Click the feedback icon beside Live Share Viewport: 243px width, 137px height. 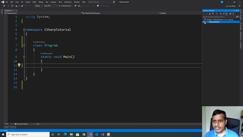point(239,6)
